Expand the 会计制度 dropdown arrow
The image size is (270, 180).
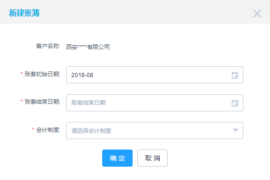coord(235,130)
